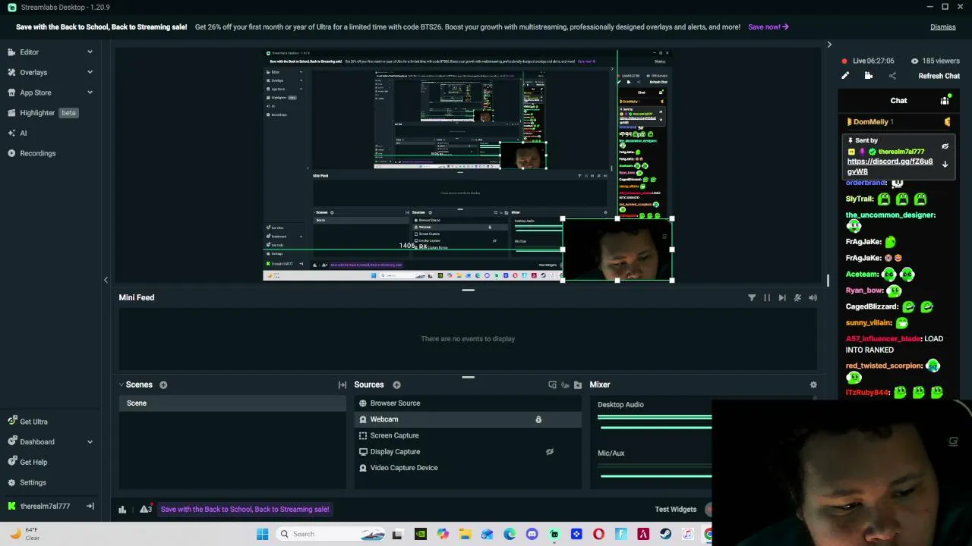
Task: Filter the Mini Feed events
Action: [x=752, y=298]
